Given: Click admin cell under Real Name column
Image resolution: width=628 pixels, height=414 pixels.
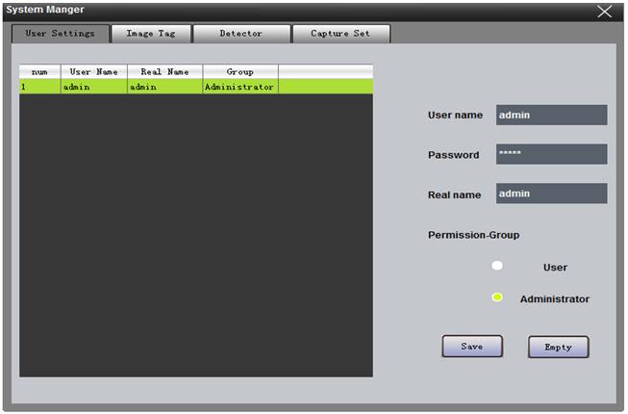Looking at the screenshot, I should click(164, 87).
